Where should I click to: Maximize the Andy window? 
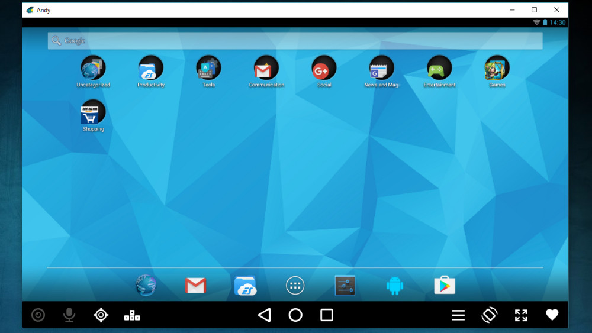tap(534, 10)
